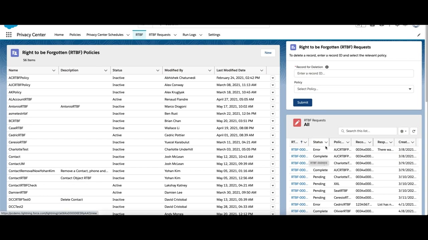
Task: Click the 'OlivierRTBF' policy cell
Action: [x=342, y=211]
